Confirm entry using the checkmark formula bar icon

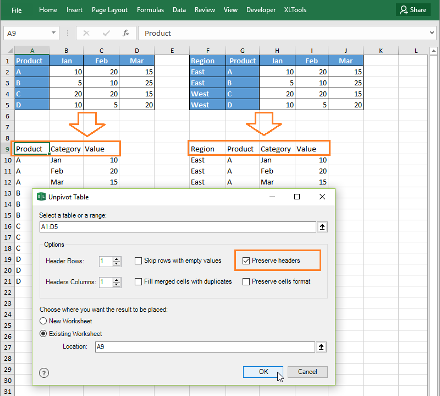click(106, 34)
